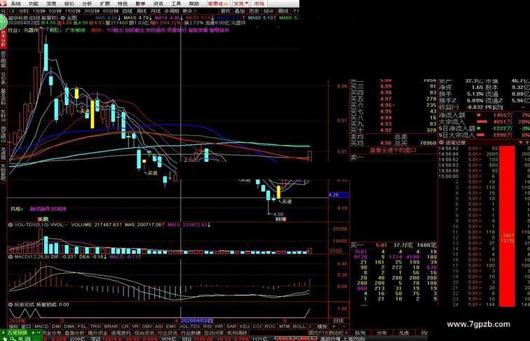Viewport: 530px width, 341px height.
Task: Select the MTM indicator tab
Action: 284,326
